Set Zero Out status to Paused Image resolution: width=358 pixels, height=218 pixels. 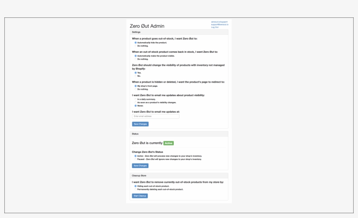pyautogui.click(x=135, y=159)
